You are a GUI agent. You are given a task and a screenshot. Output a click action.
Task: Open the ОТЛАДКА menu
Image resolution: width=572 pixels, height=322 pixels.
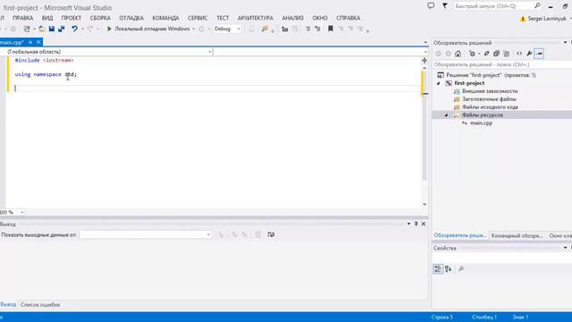click(131, 18)
